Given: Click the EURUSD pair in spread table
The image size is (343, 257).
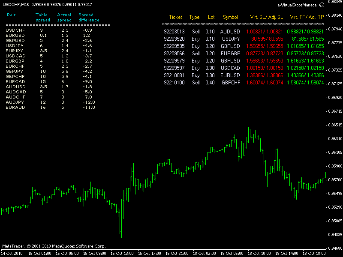Looking at the screenshot, I should coord(15,36).
